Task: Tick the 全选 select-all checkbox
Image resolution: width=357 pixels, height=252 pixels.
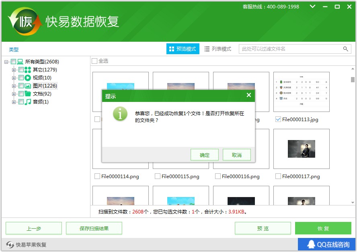Action: [94, 61]
